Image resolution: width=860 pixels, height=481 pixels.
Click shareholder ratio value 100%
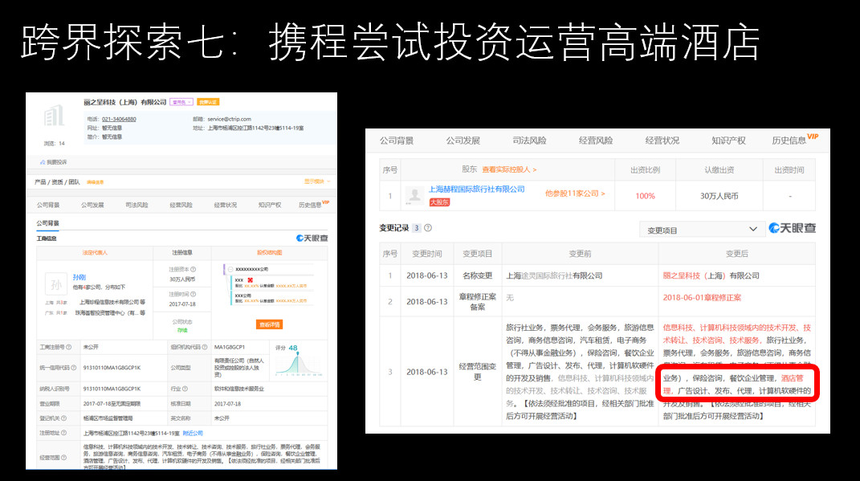645,196
